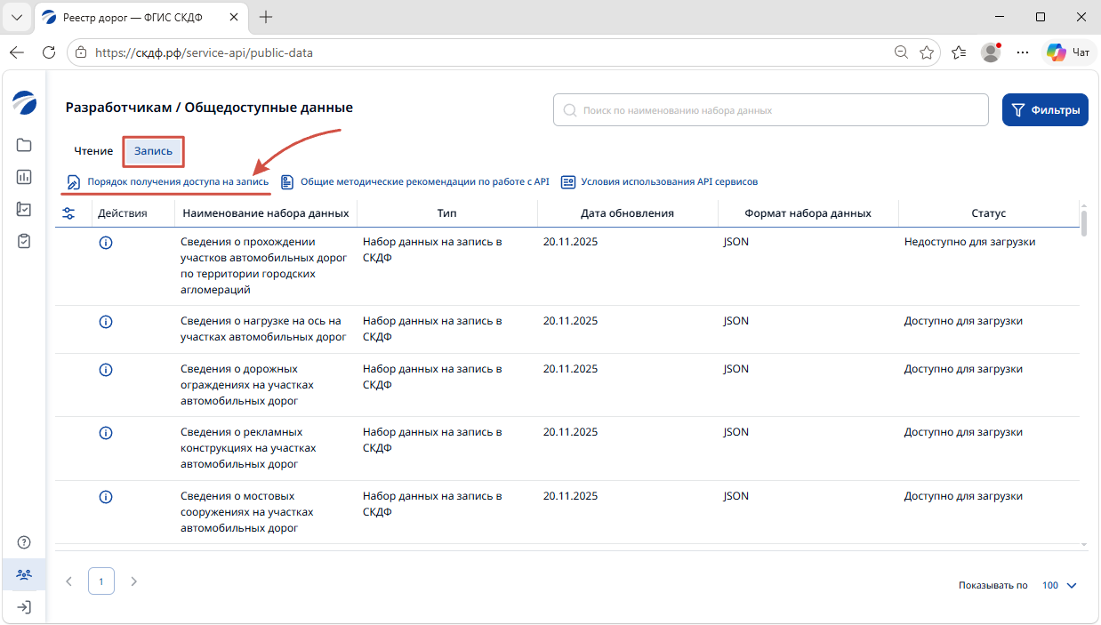Image resolution: width=1101 pixels, height=625 pixels.
Task: Show info for нагрузке на ось dataset
Action: pyautogui.click(x=106, y=321)
